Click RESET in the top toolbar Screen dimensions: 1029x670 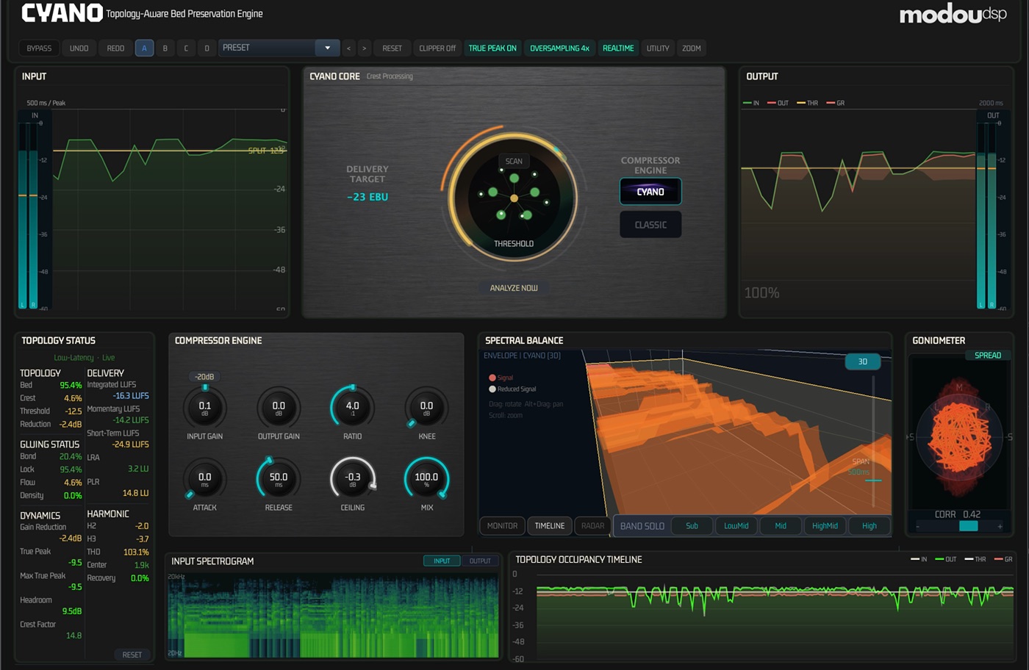pos(392,48)
